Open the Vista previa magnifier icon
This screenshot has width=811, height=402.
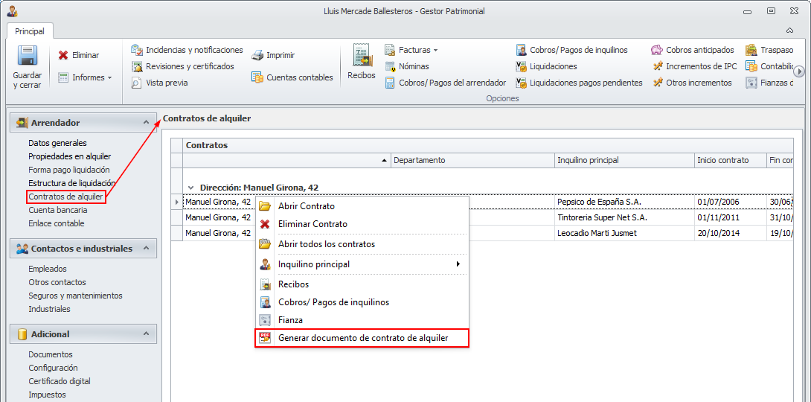click(137, 83)
